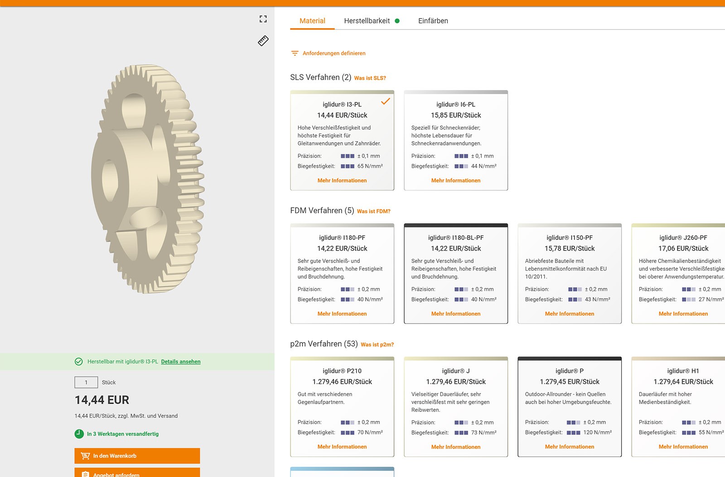The width and height of the screenshot is (725, 477).
Task: Open Mehr Informationen for iglidur J
Action: point(456,447)
